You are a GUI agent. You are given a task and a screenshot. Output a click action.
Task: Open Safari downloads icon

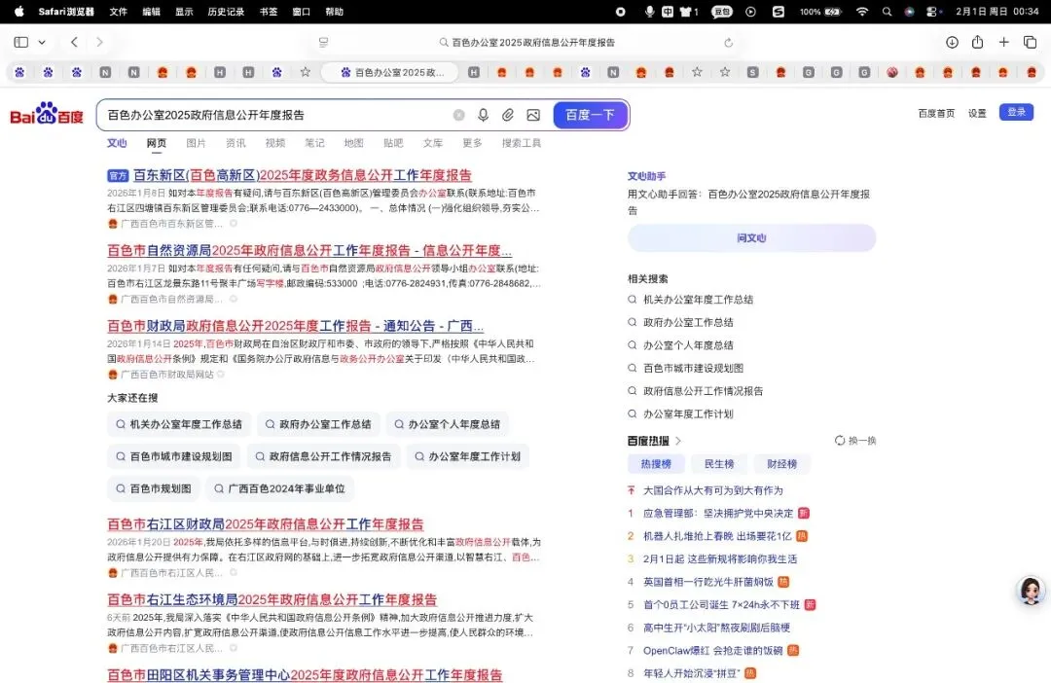(x=951, y=42)
